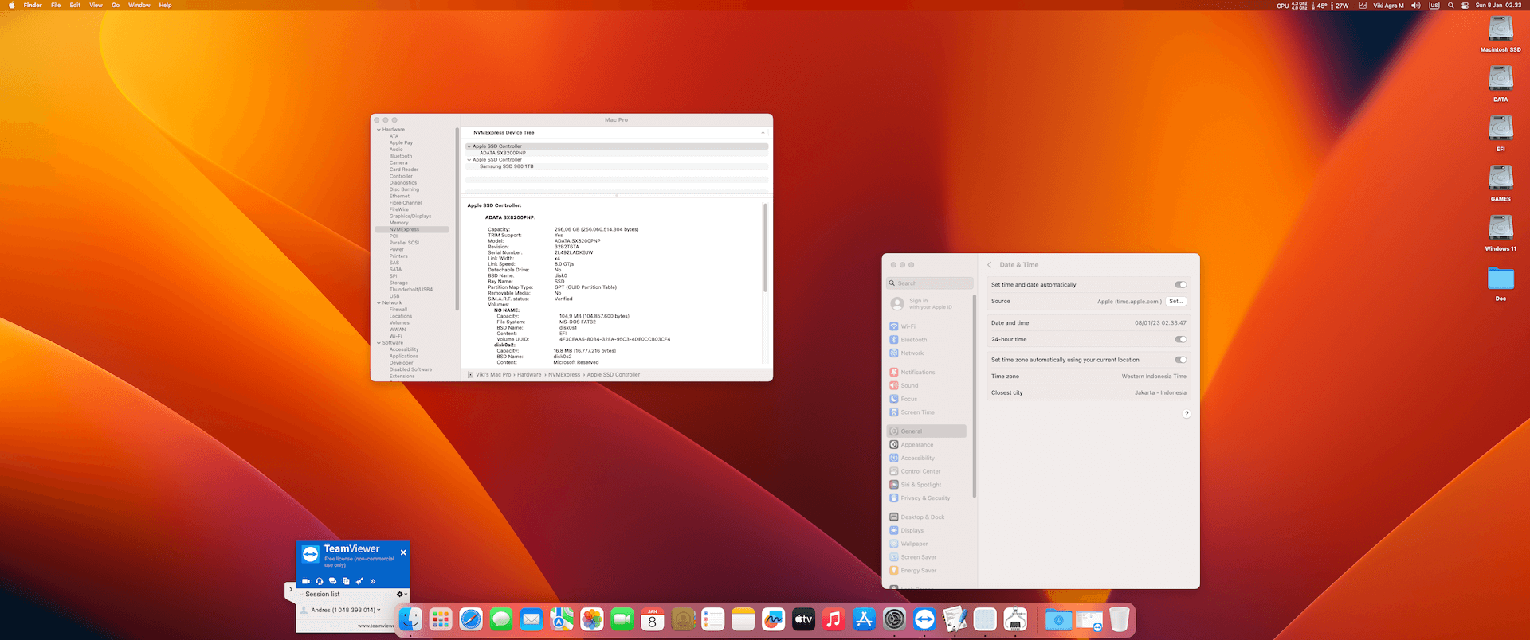Screen dimensions: 1530x640
Task: Toggle automatic time zone using current location
Action: 1180,360
